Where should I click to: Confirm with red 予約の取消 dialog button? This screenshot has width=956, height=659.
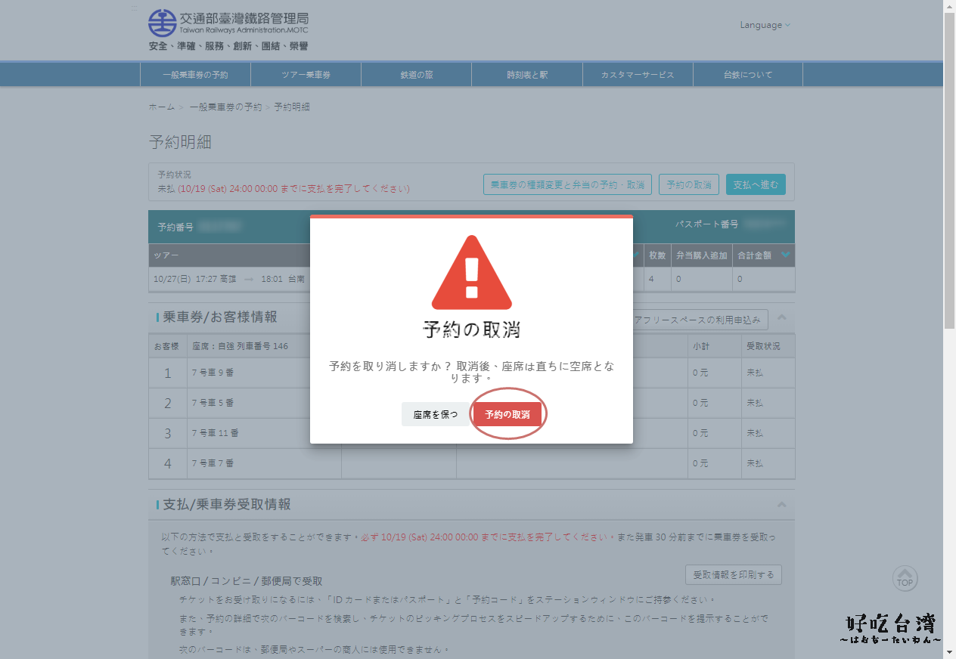(507, 415)
